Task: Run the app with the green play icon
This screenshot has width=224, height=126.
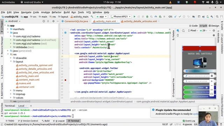Action: (134, 17)
